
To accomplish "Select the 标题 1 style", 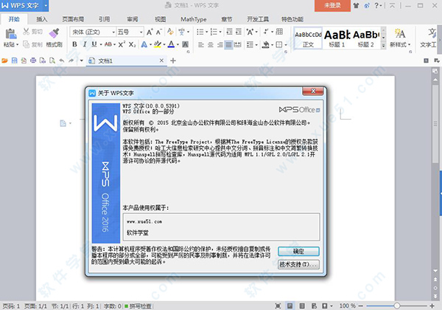I will 337,38.
